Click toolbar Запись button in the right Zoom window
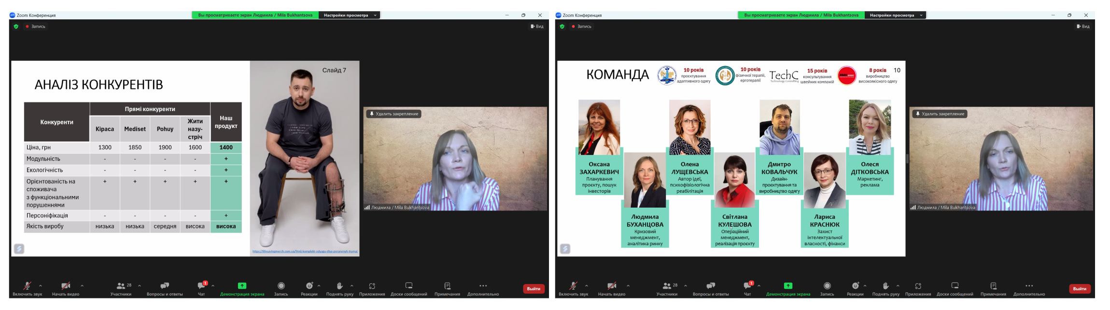The width and height of the screenshot is (1110, 310). pos(827,288)
